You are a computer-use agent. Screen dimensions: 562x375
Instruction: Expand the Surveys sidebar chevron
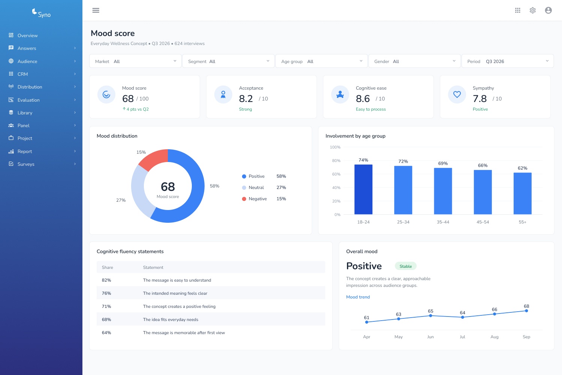75,164
